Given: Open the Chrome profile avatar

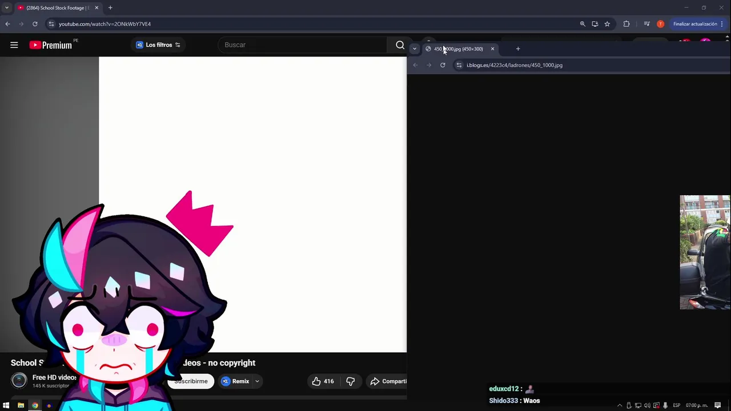Looking at the screenshot, I should pyautogui.click(x=661, y=24).
